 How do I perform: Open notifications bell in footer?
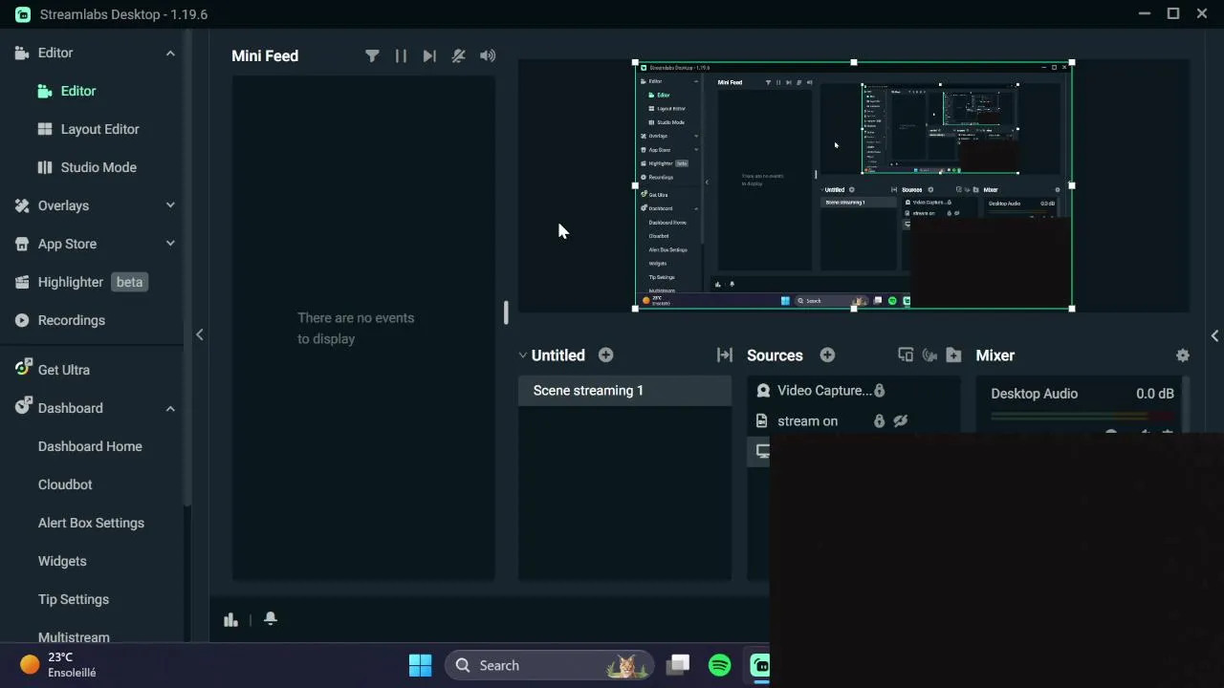pyautogui.click(x=271, y=618)
